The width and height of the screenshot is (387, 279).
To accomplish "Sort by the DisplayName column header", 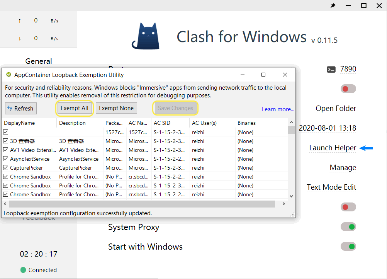I will (x=19, y=123).
